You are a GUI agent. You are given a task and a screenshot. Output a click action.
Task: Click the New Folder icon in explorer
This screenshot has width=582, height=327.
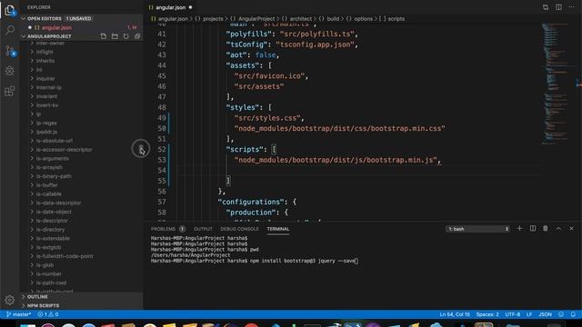pyautogui.click(x=115, y=36)
